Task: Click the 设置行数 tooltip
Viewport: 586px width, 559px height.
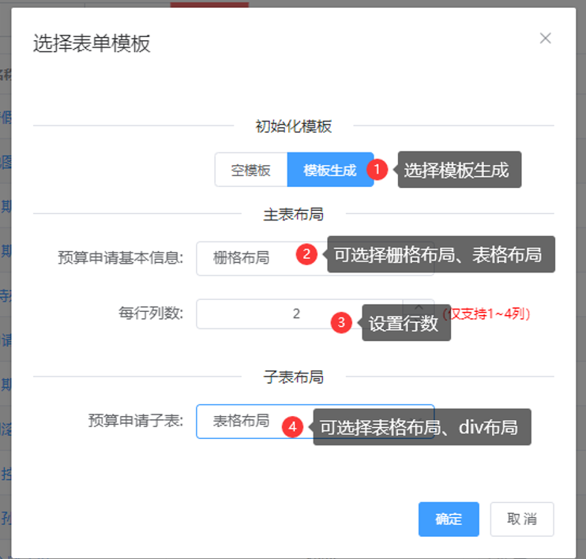Action: click(x=406, y=323)
